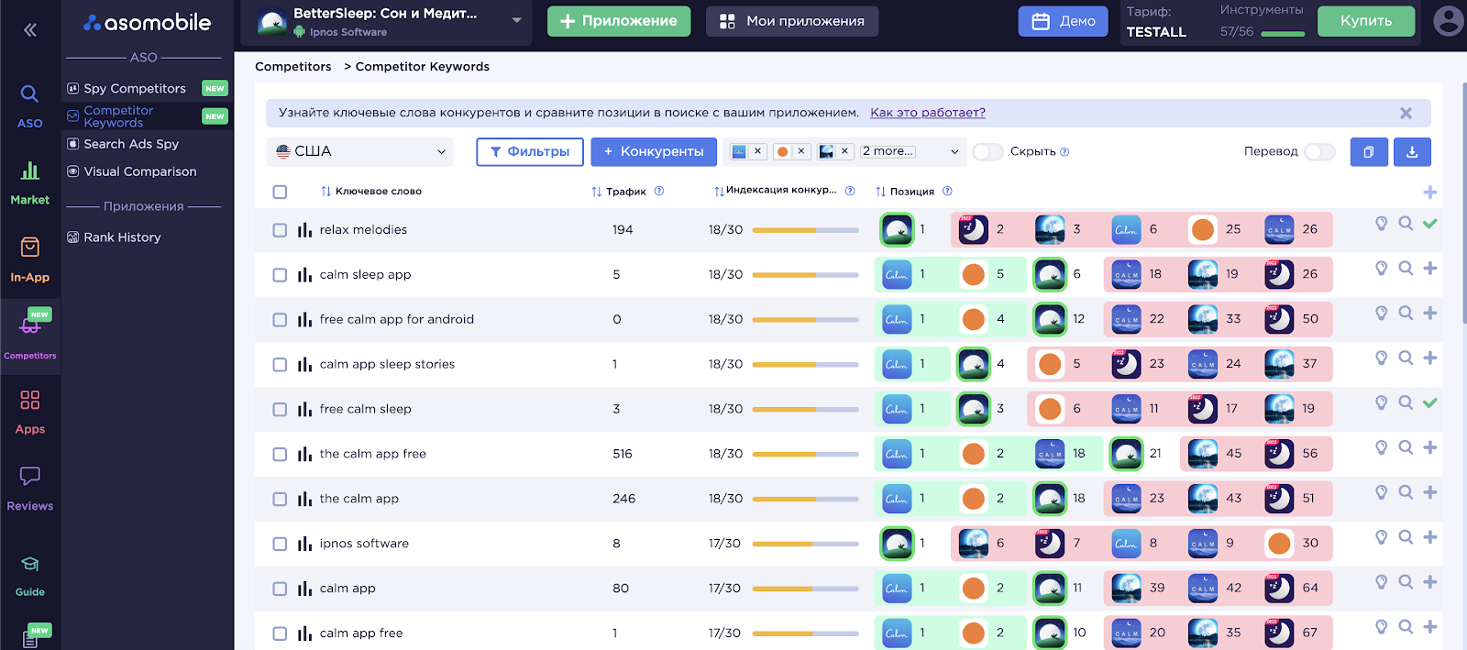Sort by Трафик column
The width and height of the screenshot is (1467, 650).
pos(618,192)
